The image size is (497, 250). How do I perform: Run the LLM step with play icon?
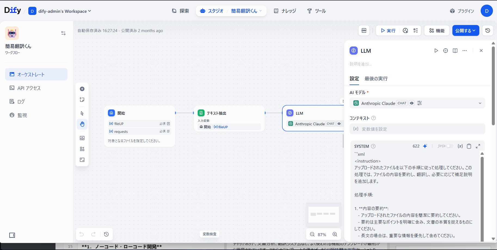[x=436, y=51]
